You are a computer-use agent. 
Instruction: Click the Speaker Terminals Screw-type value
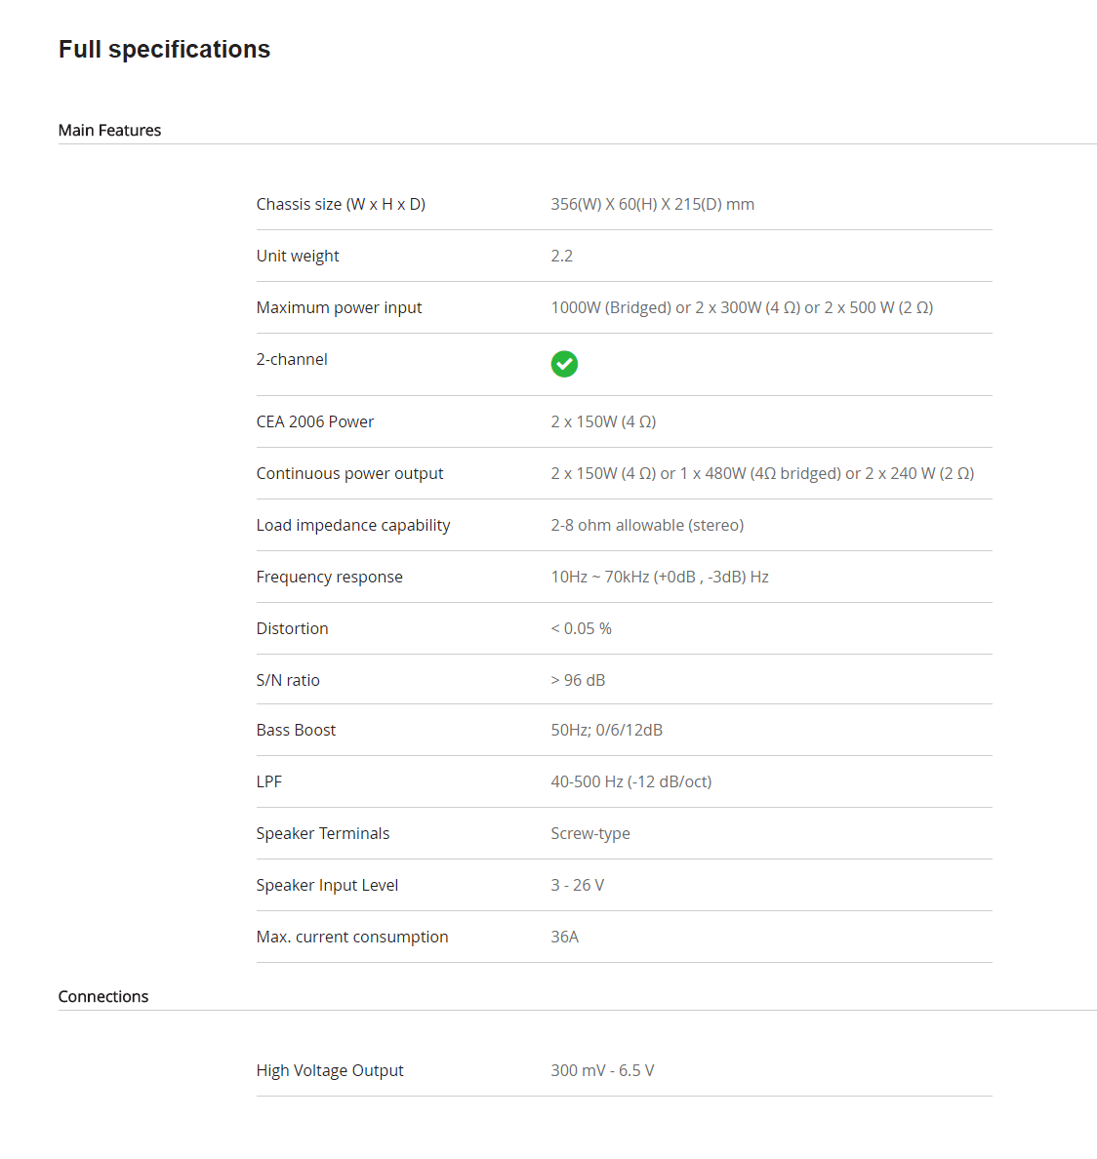tap(590, 833)
